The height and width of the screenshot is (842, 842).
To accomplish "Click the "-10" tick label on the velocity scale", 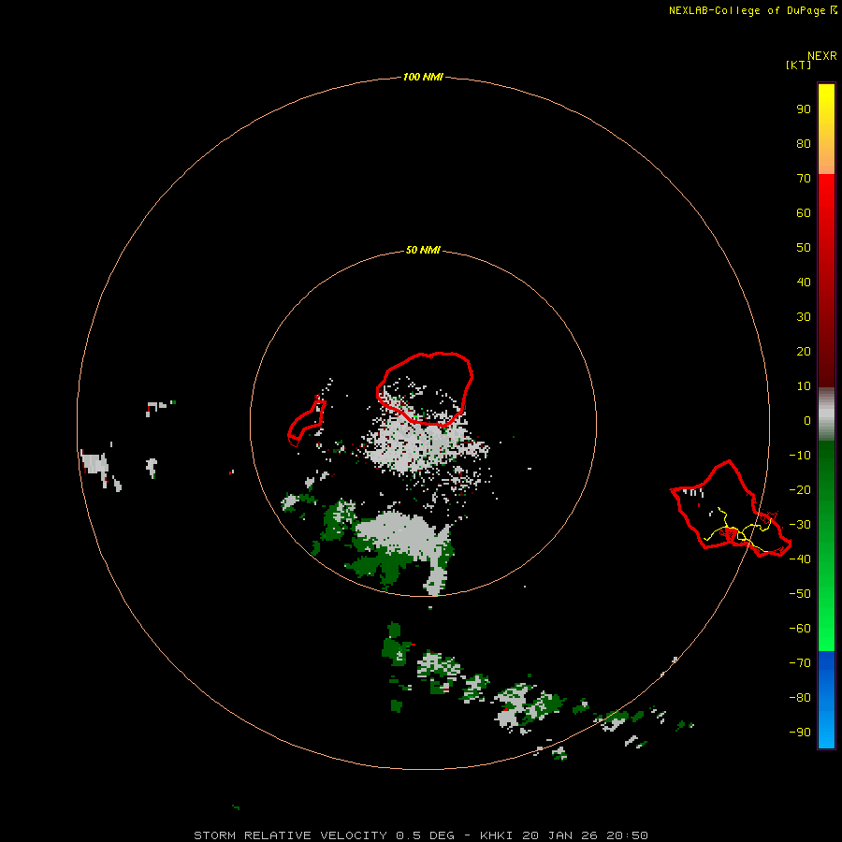I will click(x=800, y=456).
